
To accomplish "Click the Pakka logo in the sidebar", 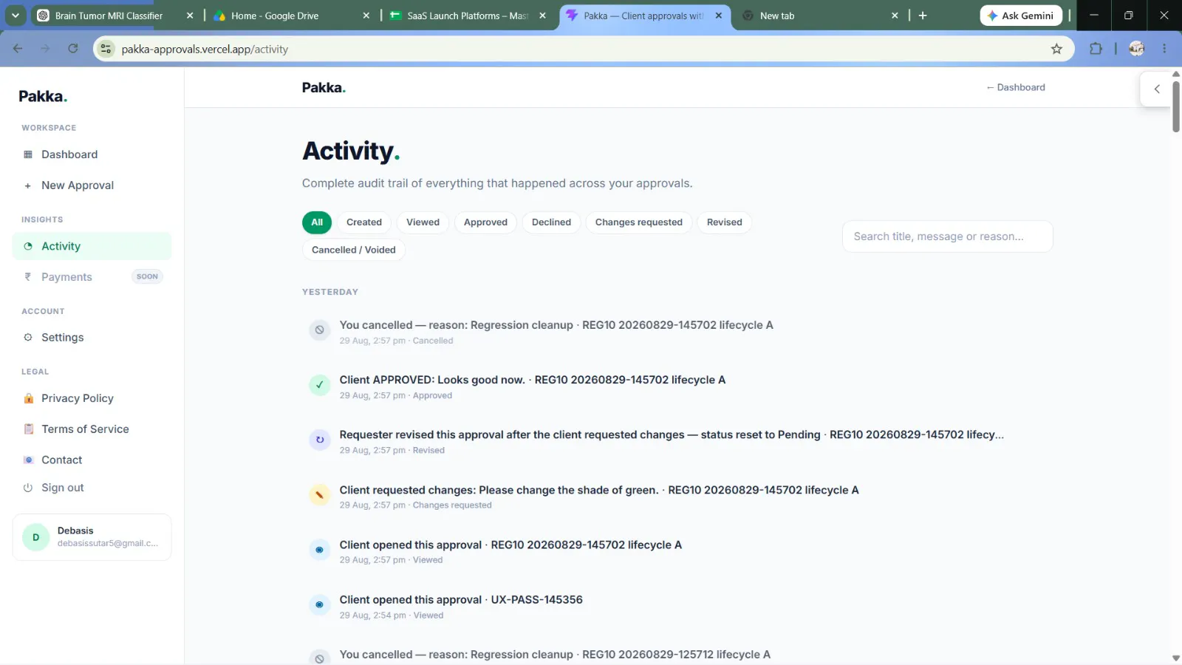I will (43, 96).
